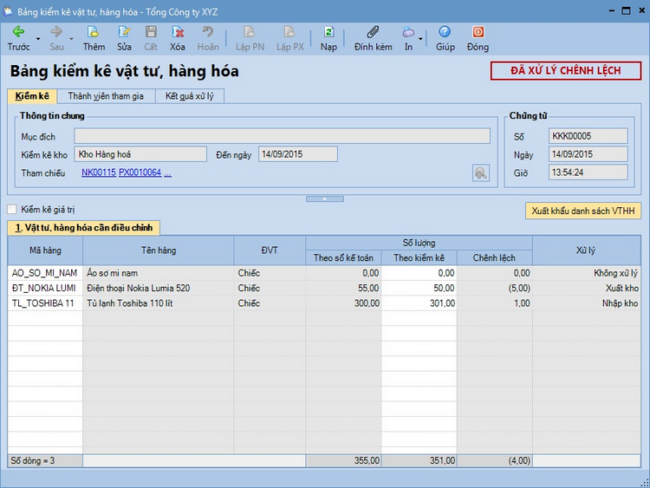650x488 pixels.
Task: Switch to Kiểm kê tab
Action: click(32, 96)
